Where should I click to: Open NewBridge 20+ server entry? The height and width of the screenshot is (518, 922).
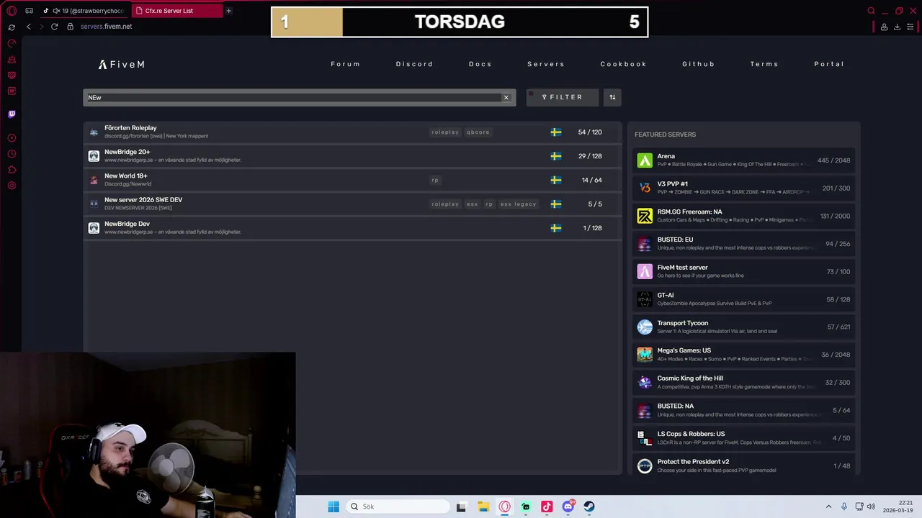[353, 155]
